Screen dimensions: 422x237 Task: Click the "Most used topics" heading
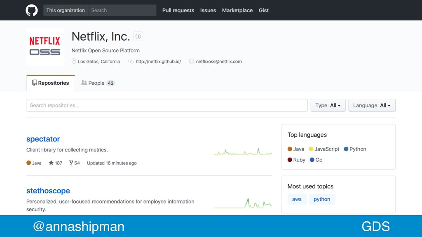click(310, 186)
